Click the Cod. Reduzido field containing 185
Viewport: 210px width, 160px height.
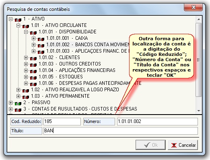(62, 121)
